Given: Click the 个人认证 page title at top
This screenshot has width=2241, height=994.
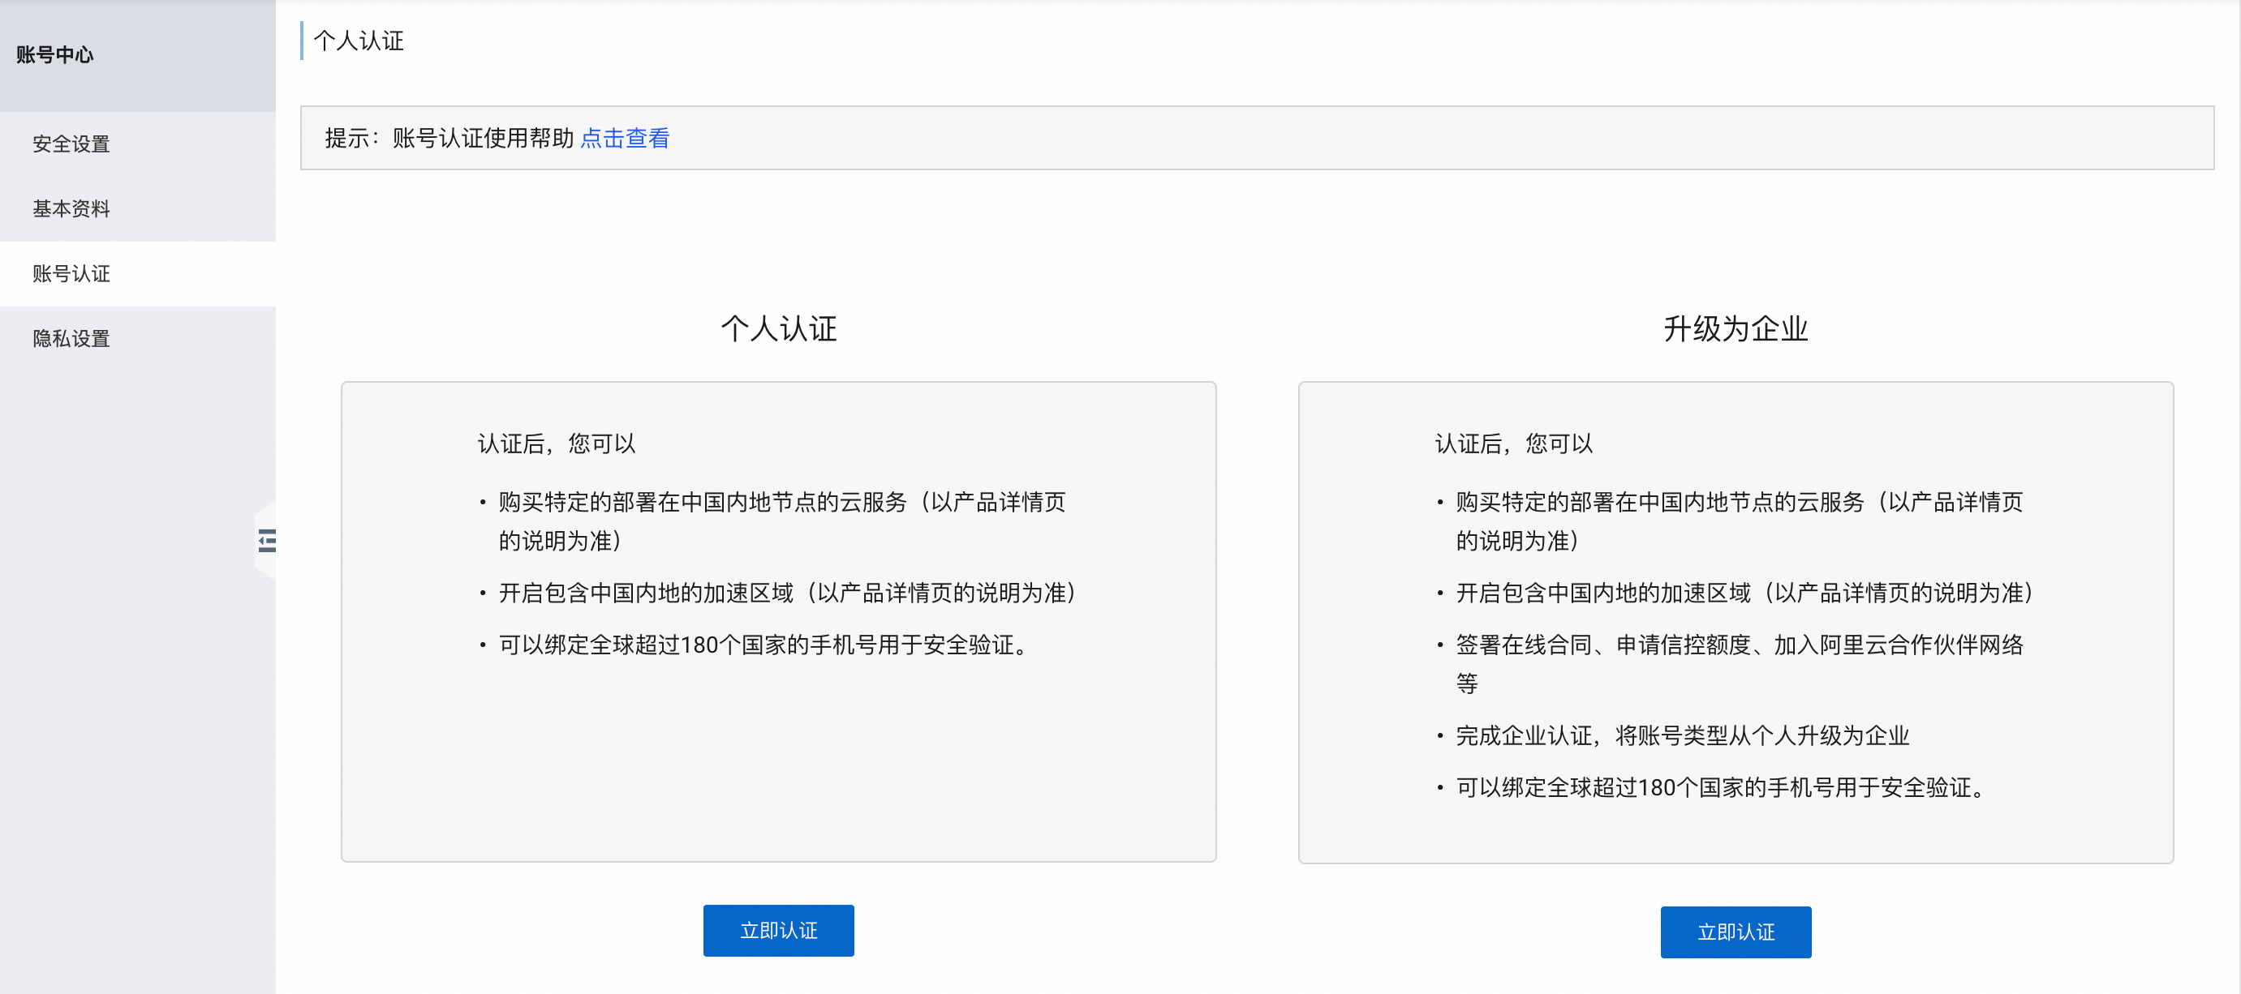Looking at the screenshot, I should (359, 41).
